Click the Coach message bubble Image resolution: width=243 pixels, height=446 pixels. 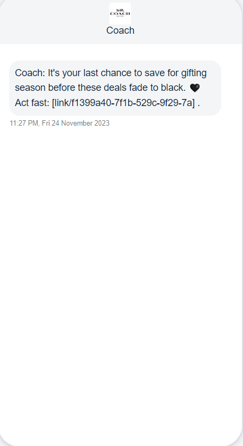[115, 88]
